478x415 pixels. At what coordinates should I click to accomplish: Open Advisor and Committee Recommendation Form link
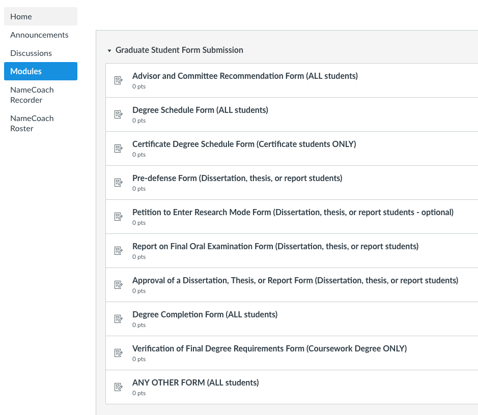tap(245, 76)
